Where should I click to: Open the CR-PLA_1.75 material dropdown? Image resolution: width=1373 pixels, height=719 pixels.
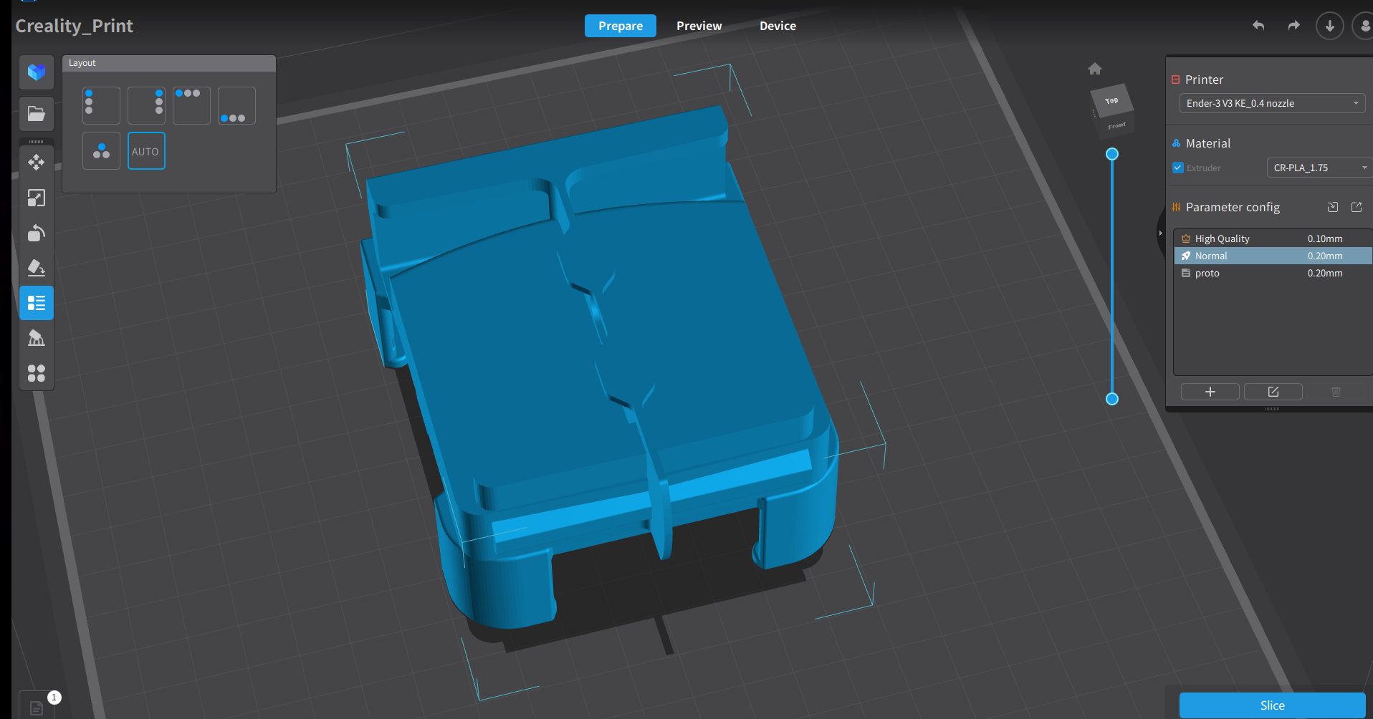(x=1320, y=168)
